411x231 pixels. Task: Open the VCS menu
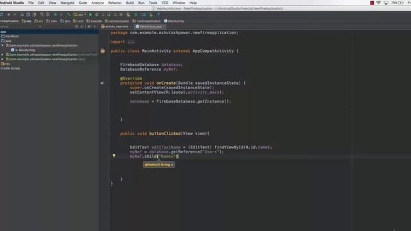pos(165,3)
